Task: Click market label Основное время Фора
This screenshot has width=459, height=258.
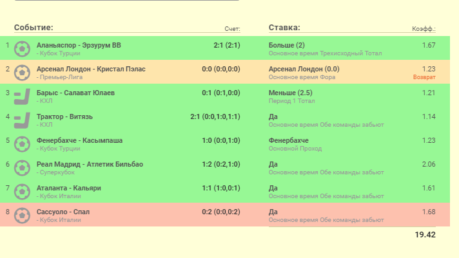Action: [x=302, y=77]
